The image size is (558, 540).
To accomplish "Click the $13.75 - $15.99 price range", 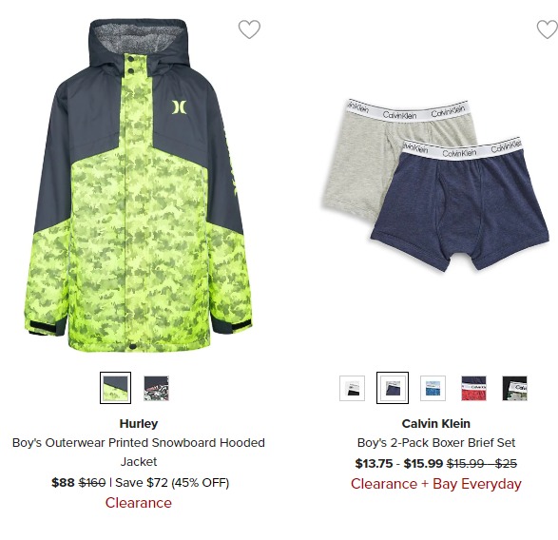I will click(399, 463).
